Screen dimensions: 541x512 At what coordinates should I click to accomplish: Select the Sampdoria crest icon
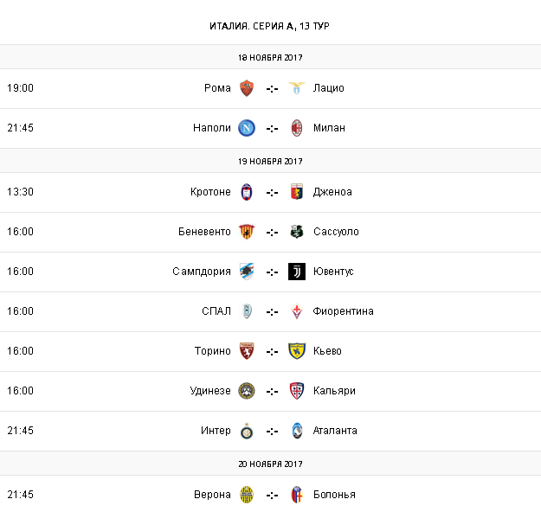[247, 272]
